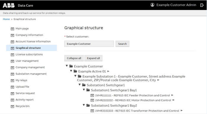
Task: Open the user profile avatar icon
Action: (152, 5)
